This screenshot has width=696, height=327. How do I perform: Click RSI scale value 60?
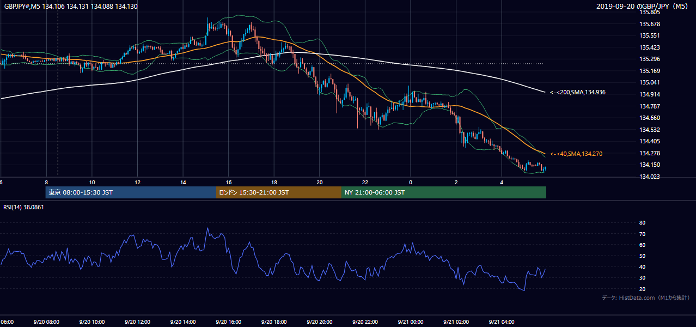(642, 245)
